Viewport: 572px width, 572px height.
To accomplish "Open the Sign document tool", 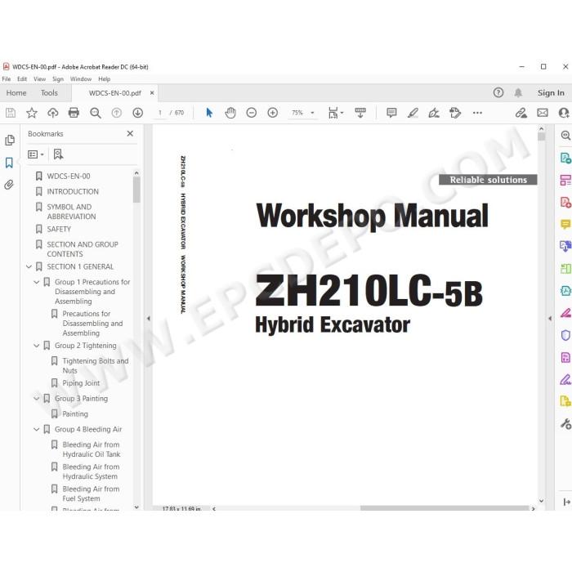I will 434,113.
